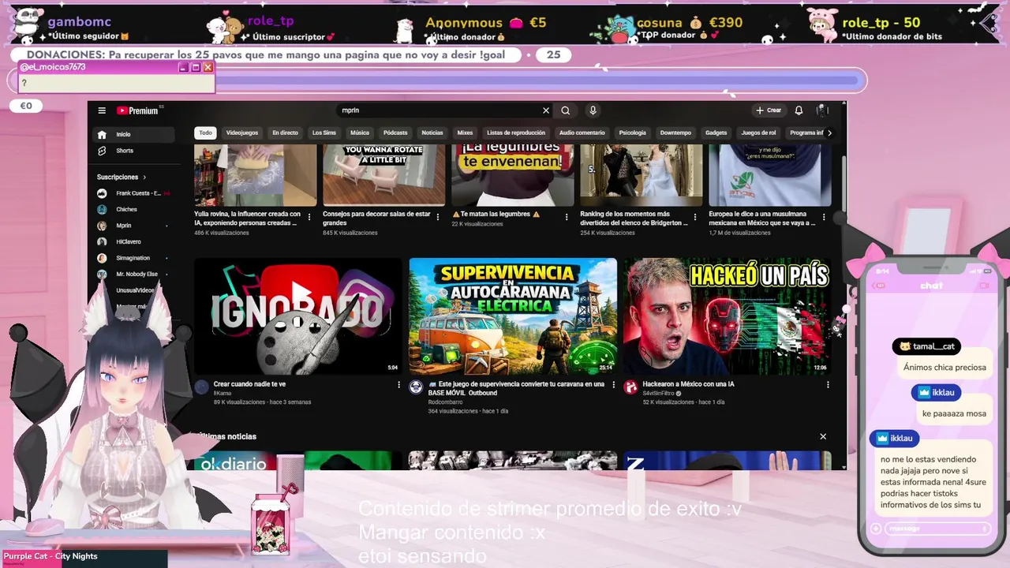Clear the search box text with X
The image size is (1010, 568).
pyautogui.click(x=545, y=110)
